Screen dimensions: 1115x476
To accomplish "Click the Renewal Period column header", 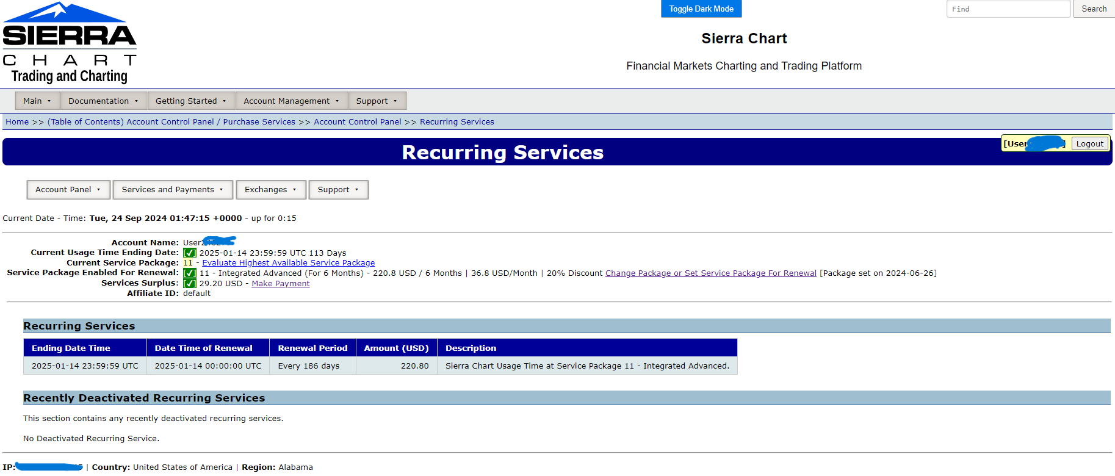I will coord(313,348).
